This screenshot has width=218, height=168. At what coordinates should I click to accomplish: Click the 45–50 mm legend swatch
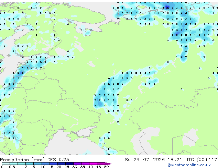tap(101, 164)
